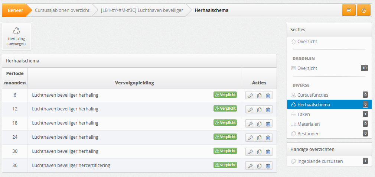This screenshot has width=375, height=177.
Task: Click the Beheer breadcrumb button
Action: (x=16, y=10)
